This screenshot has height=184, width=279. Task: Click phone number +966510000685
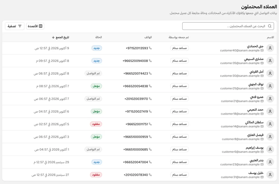(136, 149)
